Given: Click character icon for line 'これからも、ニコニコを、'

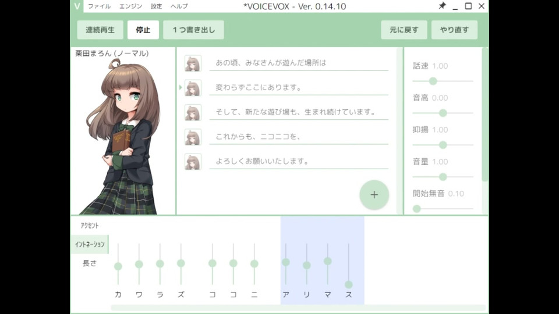Looking at the screenshot, I should click(x=193, y=137).
